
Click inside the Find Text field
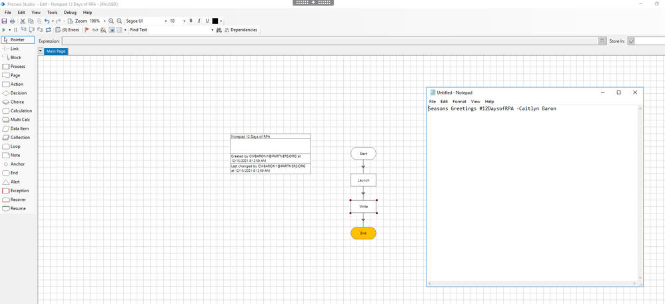(x=179, y=30)
